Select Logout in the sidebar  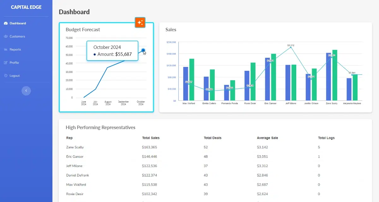(15, 76)
